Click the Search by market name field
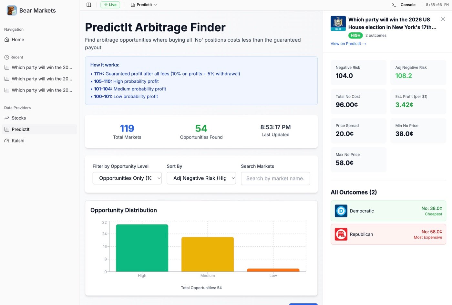452x305 pixels. (x=275, y=178)
